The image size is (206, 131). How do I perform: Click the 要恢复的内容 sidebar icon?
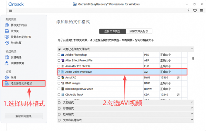tap(7, 25)
